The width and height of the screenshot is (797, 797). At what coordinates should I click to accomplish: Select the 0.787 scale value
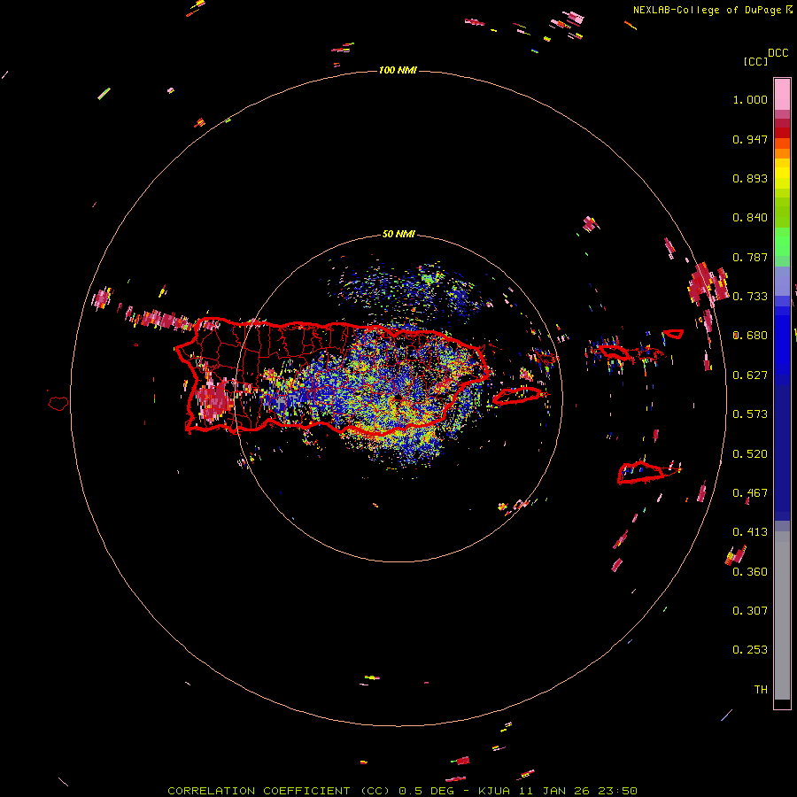(x=750, y=257)
